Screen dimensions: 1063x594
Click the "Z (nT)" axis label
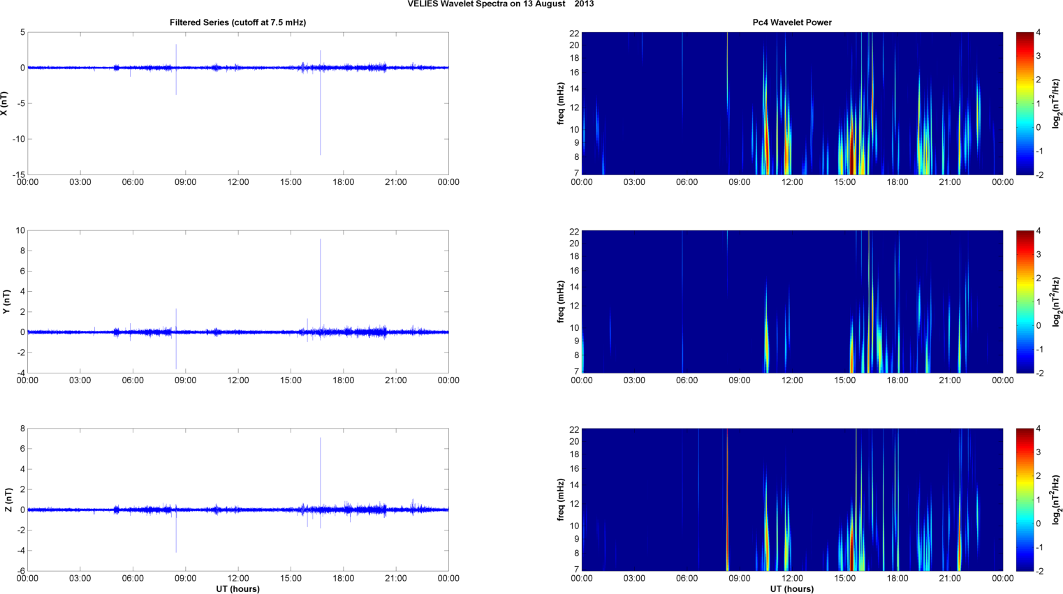tap(8, 500)
